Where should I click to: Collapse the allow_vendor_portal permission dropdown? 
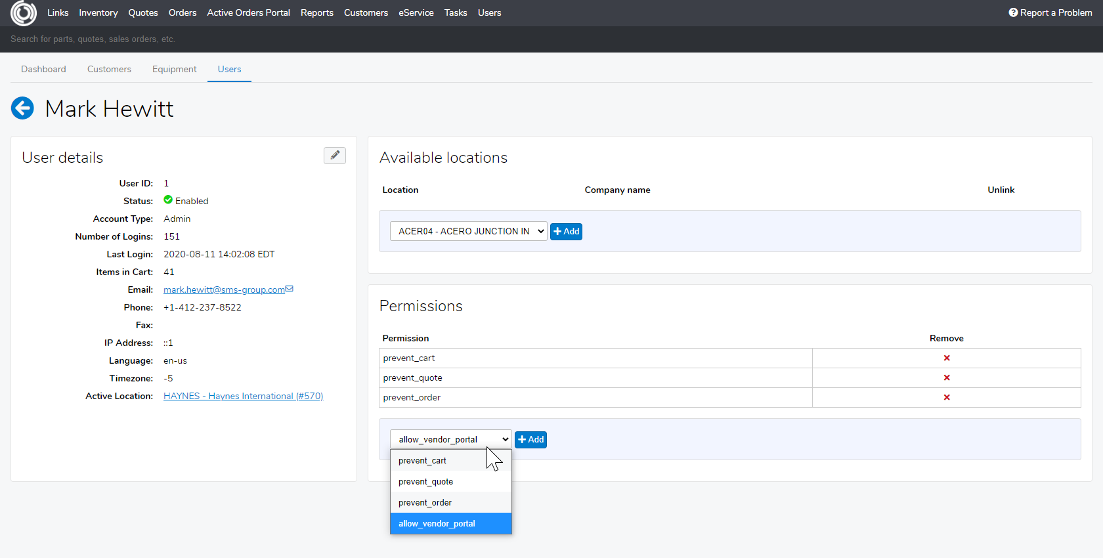click(450, 440)
